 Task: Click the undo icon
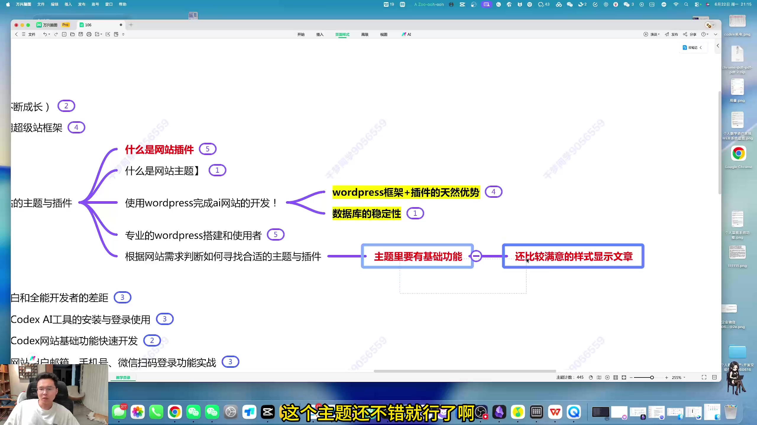pyautogui.click(x=45, y=34)
